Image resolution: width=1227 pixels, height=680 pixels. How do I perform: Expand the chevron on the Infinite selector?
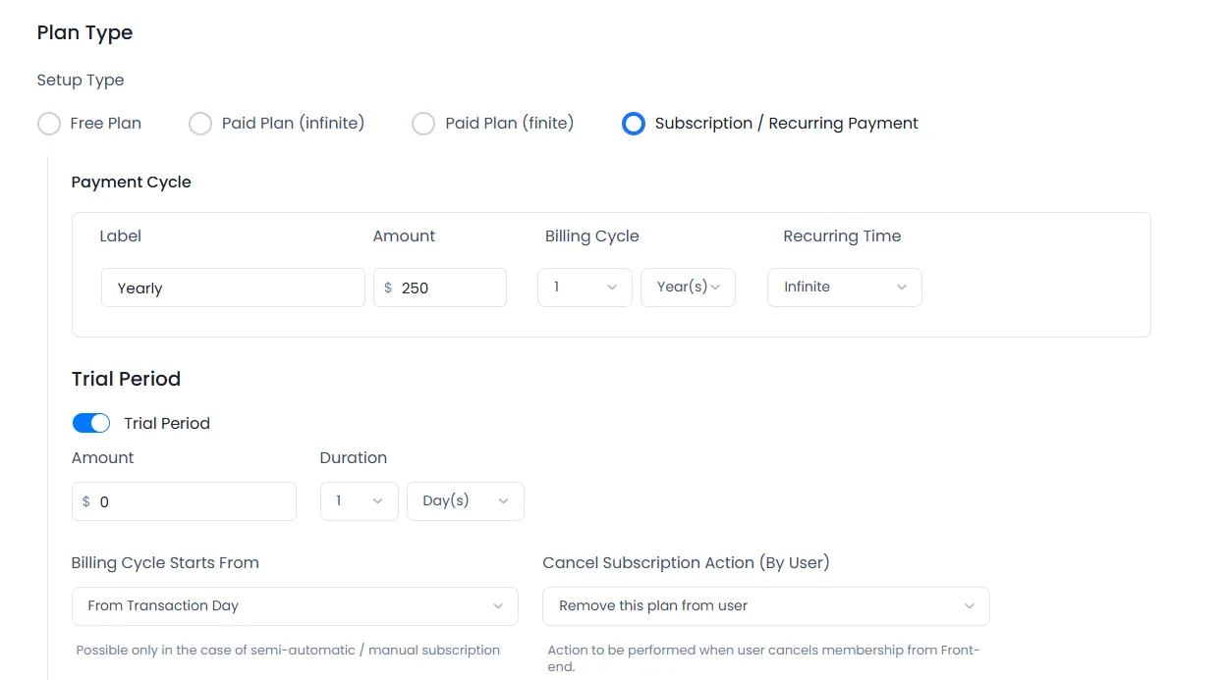point(902,287)
